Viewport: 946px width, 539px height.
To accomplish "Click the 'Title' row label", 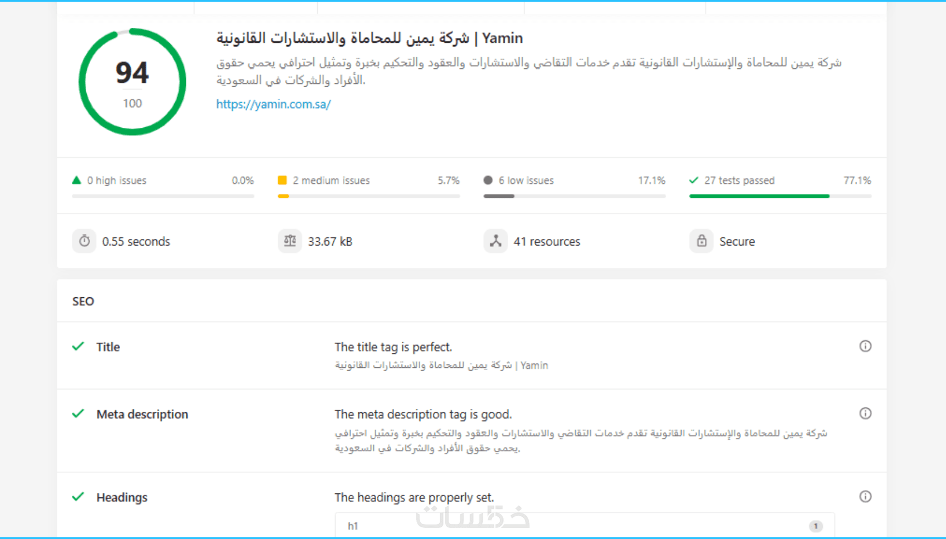I will 108,347.
